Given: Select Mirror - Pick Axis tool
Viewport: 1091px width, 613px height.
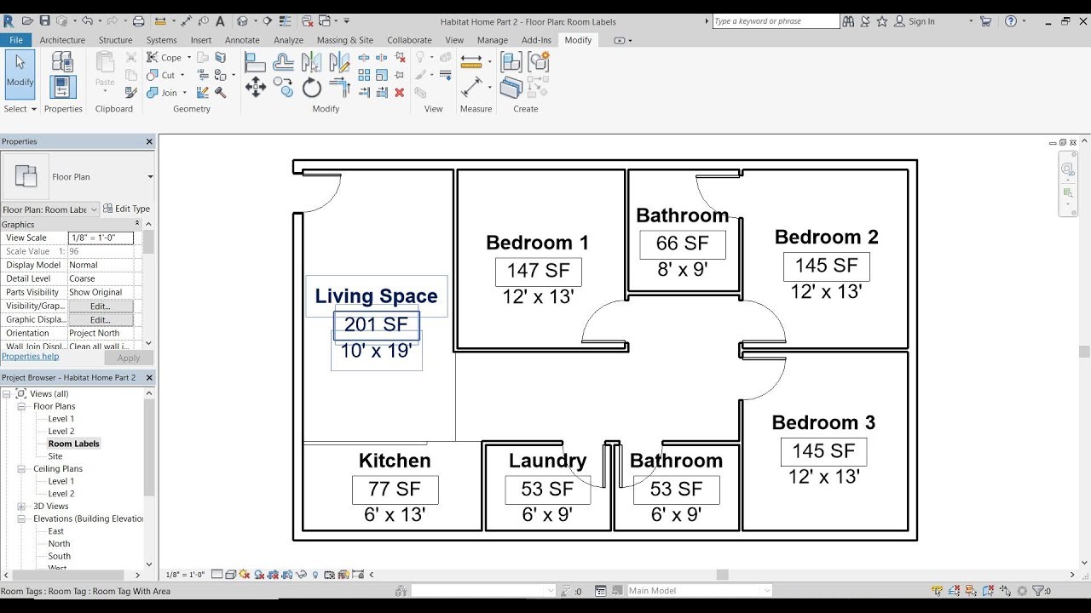Looking at the screenshot, I should 312,61.
